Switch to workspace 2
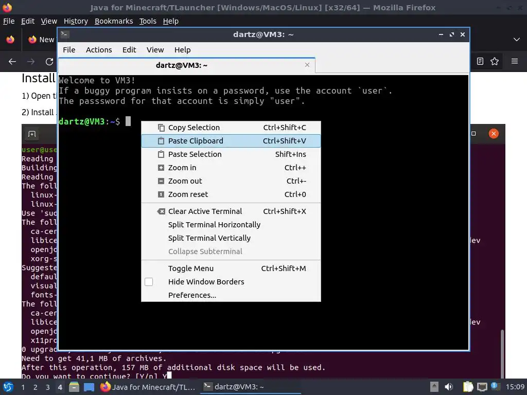The image size is (527, 395). click(36, 387)
